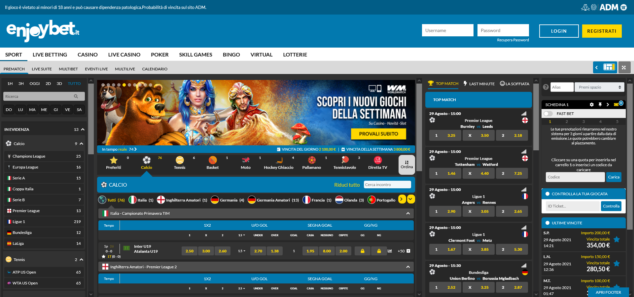Screen dimensions: 634x297
Task: Toggle the SA day filter
Action: (x=79, y=110)
